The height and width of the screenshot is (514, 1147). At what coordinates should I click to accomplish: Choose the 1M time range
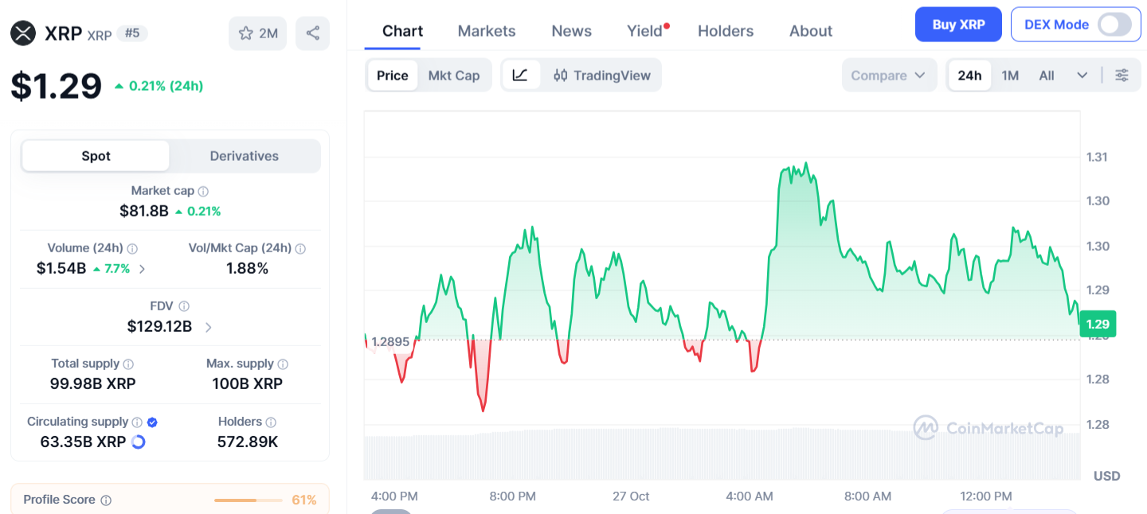[1010, 76]
